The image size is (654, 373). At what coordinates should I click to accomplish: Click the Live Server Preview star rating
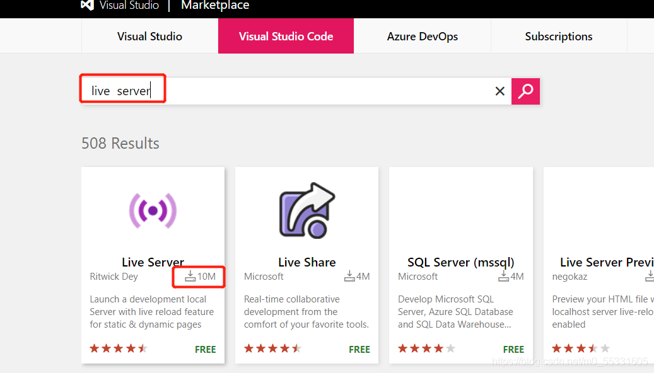coord(581,348)
